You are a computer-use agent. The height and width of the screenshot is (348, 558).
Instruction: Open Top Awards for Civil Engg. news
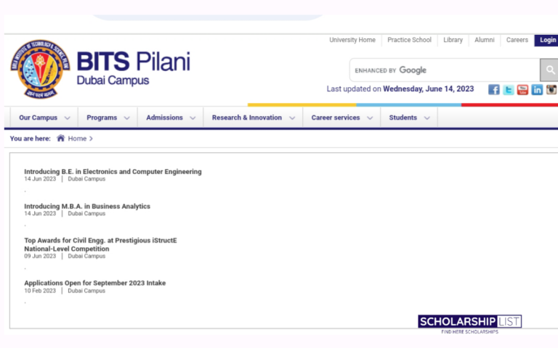pyautogui.click(x=100, y=244)
